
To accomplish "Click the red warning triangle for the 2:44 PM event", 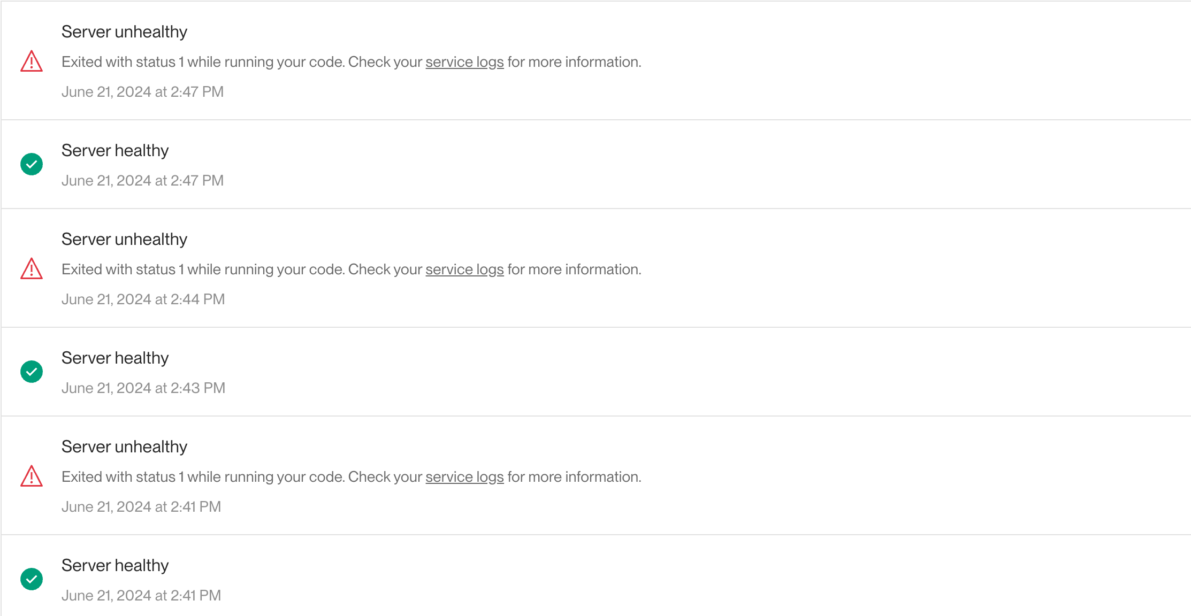I will point(32,268).
